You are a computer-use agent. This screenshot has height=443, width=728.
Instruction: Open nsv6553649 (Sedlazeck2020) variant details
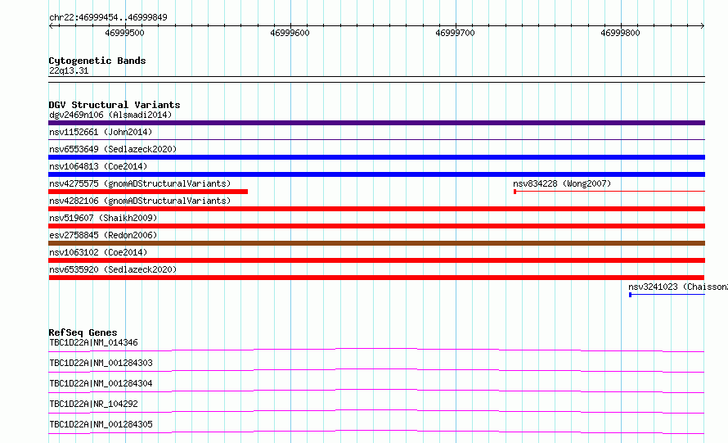pyautogui.click(x=113, y=149)
